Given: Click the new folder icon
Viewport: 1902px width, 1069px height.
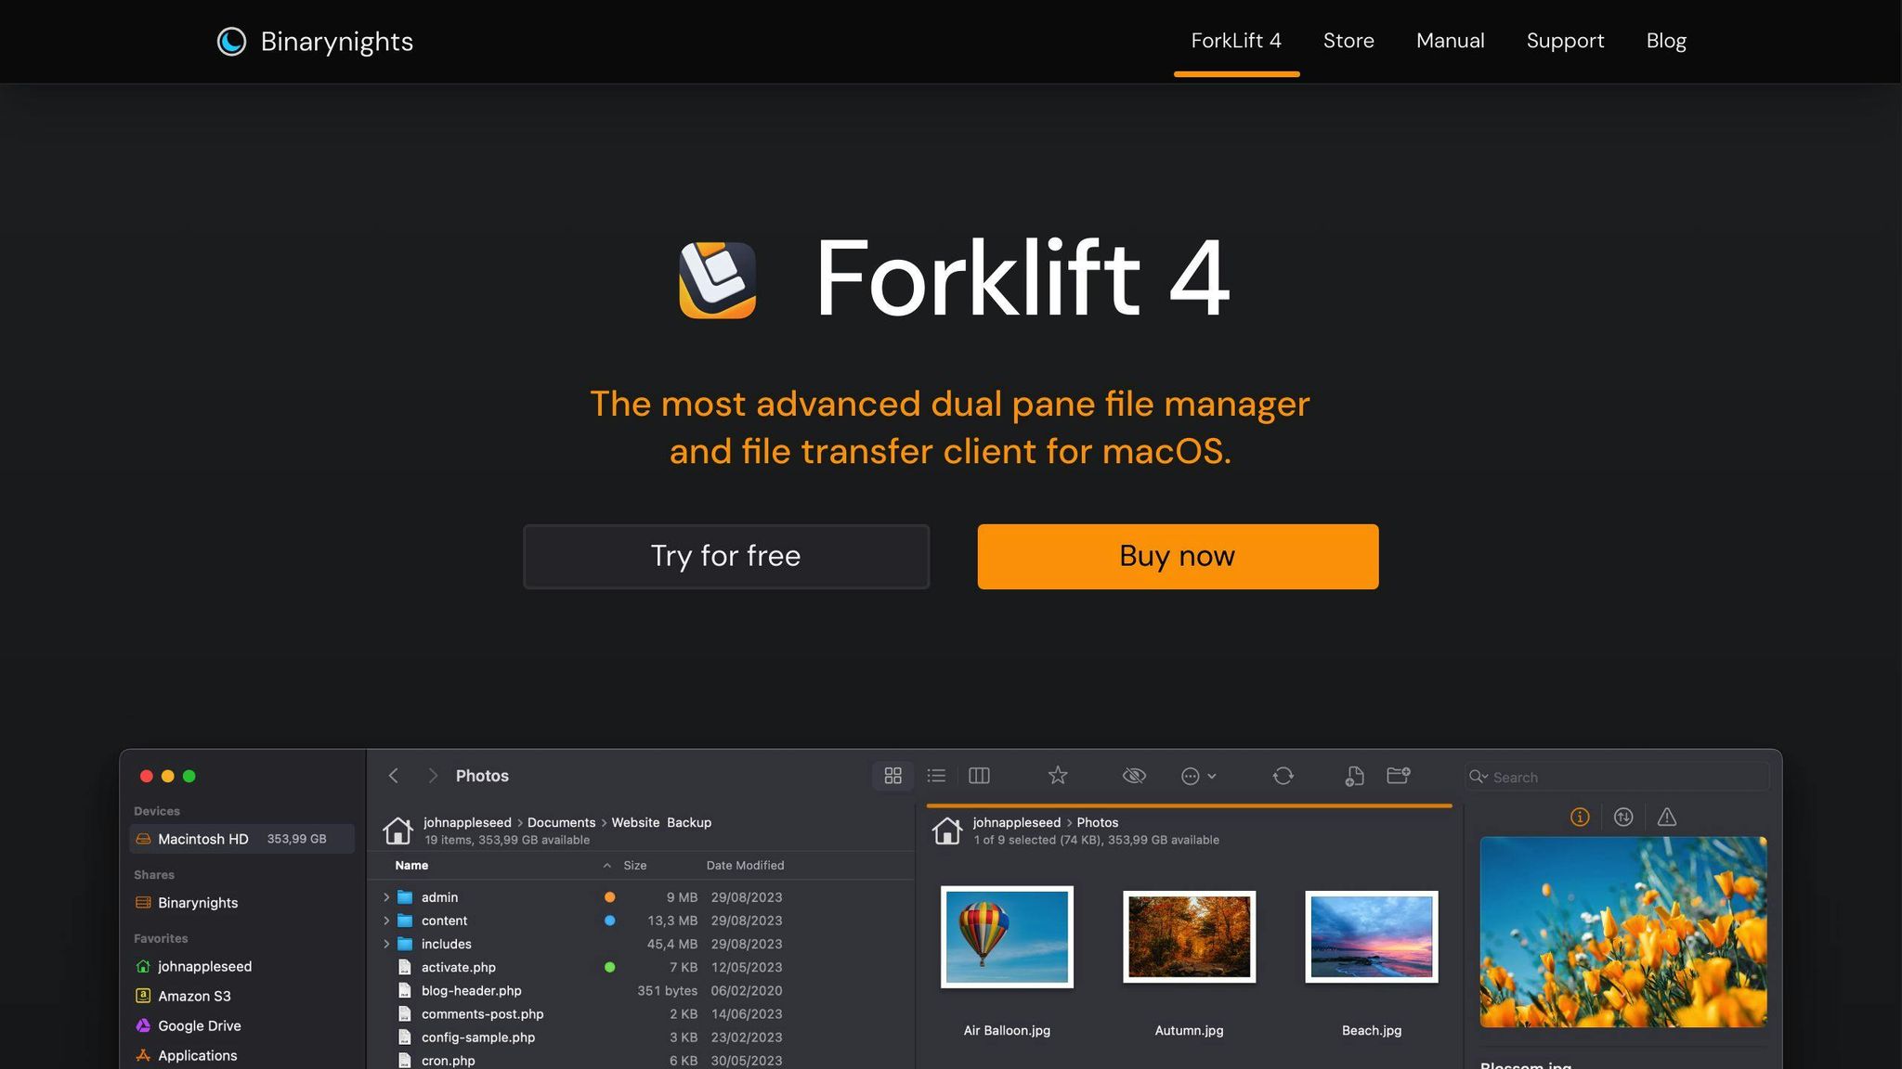Looking at the screenshot, I should [x=1398, y=776].
